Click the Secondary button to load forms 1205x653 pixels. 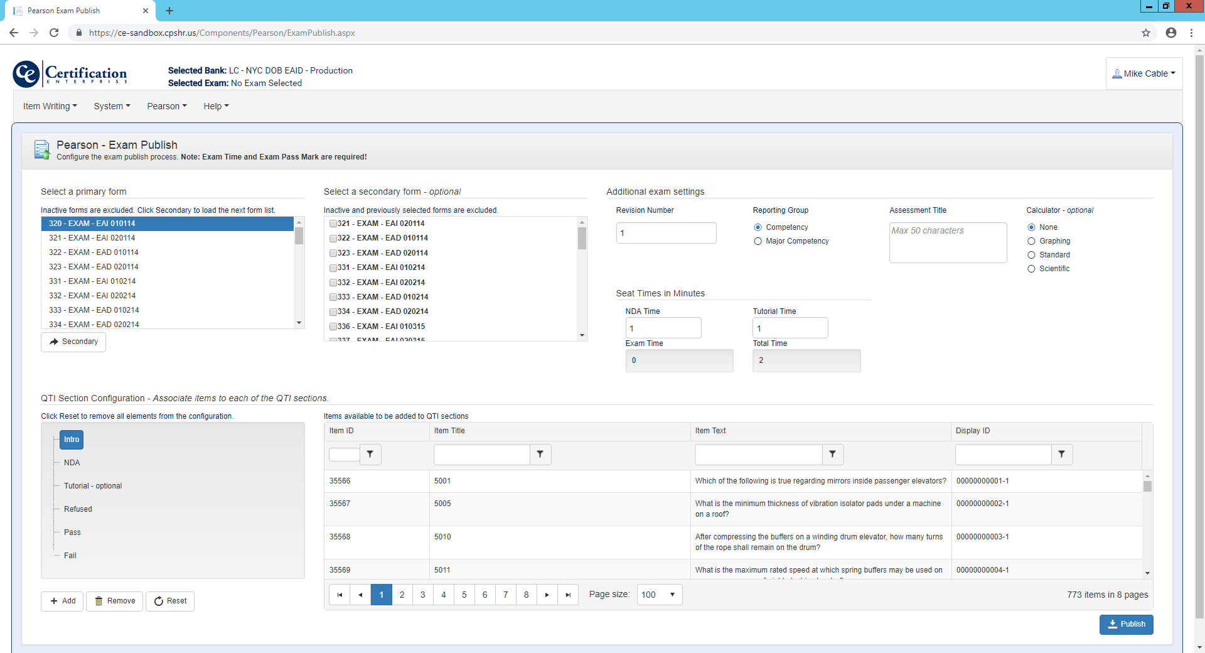[x=73, y=342]
